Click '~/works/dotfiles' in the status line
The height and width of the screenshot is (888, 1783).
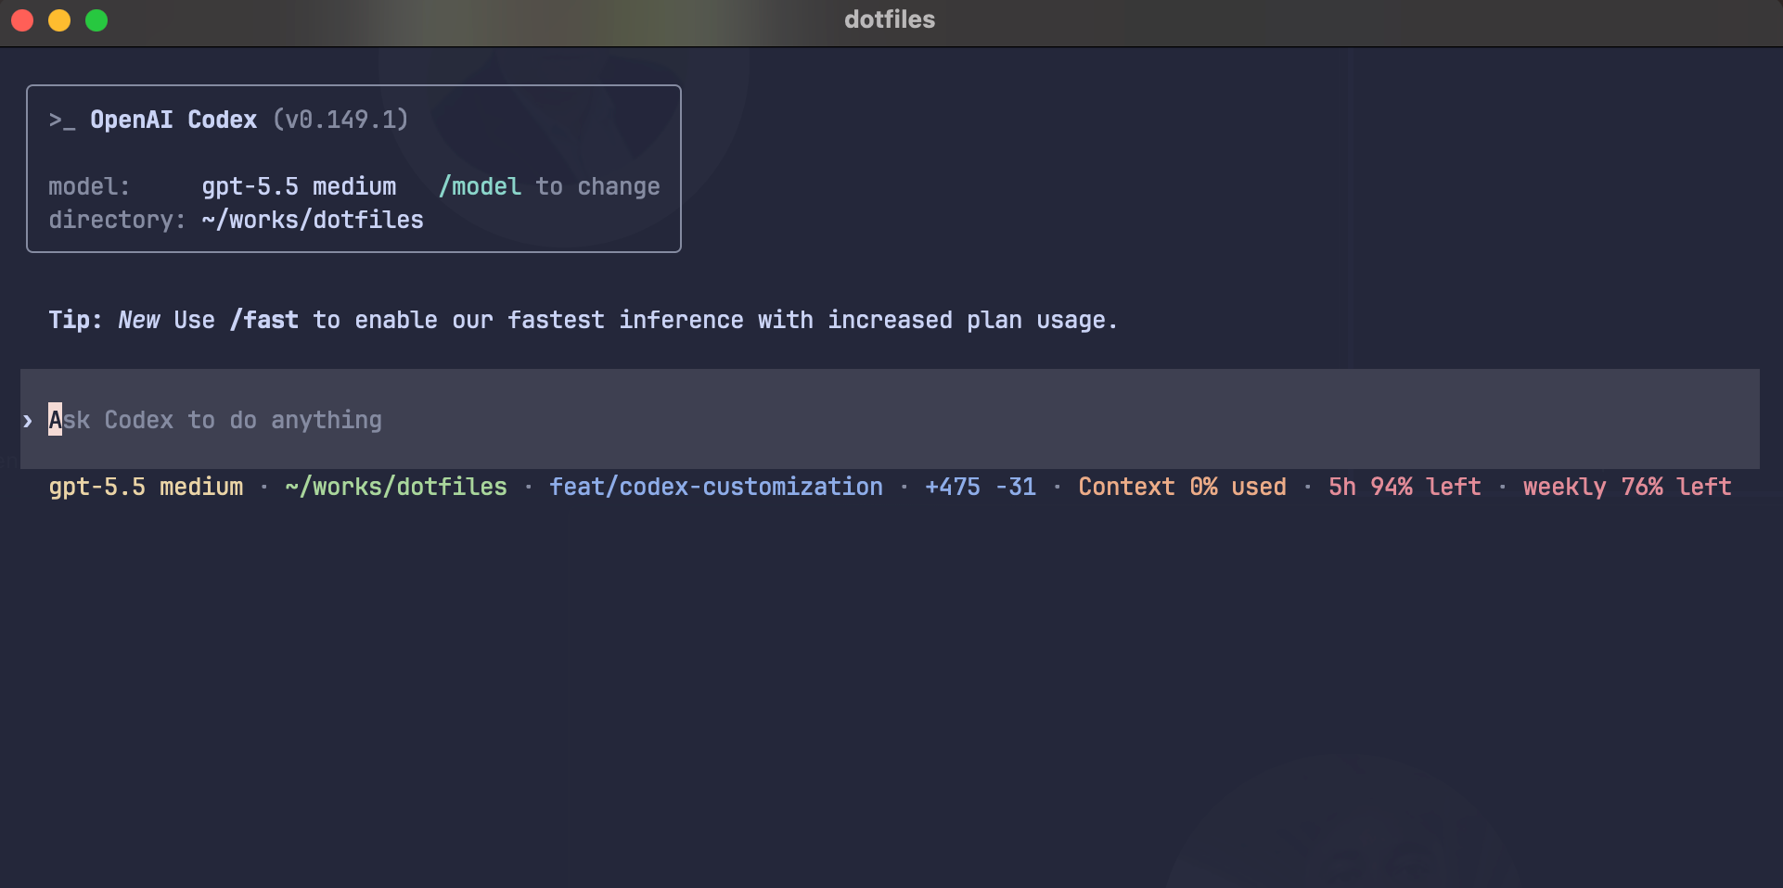pos(396,487)
